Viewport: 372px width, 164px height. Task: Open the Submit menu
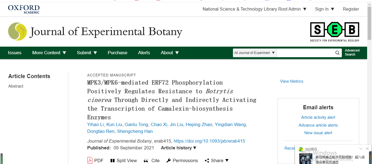[87, 53]
